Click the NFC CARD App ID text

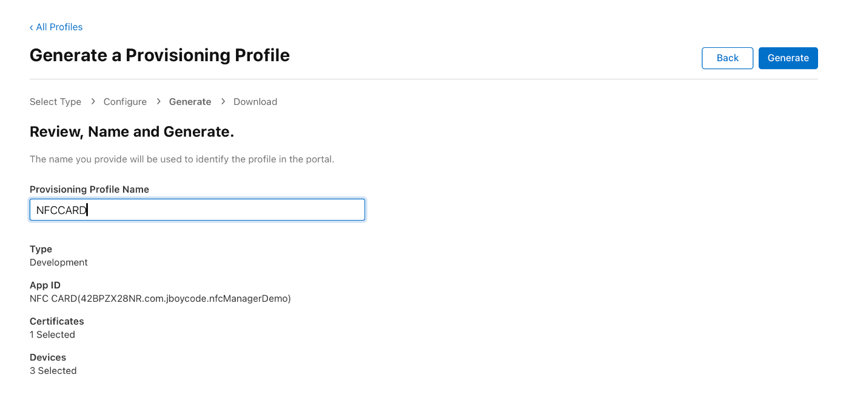160,298
